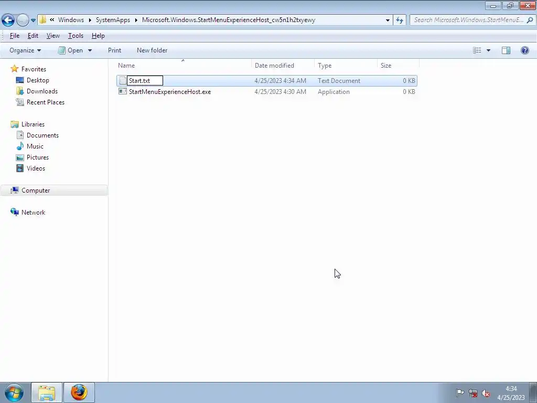This screenshot has width=537, height=403.
Task: Click the Change your view icon
Action: (477, 50)
